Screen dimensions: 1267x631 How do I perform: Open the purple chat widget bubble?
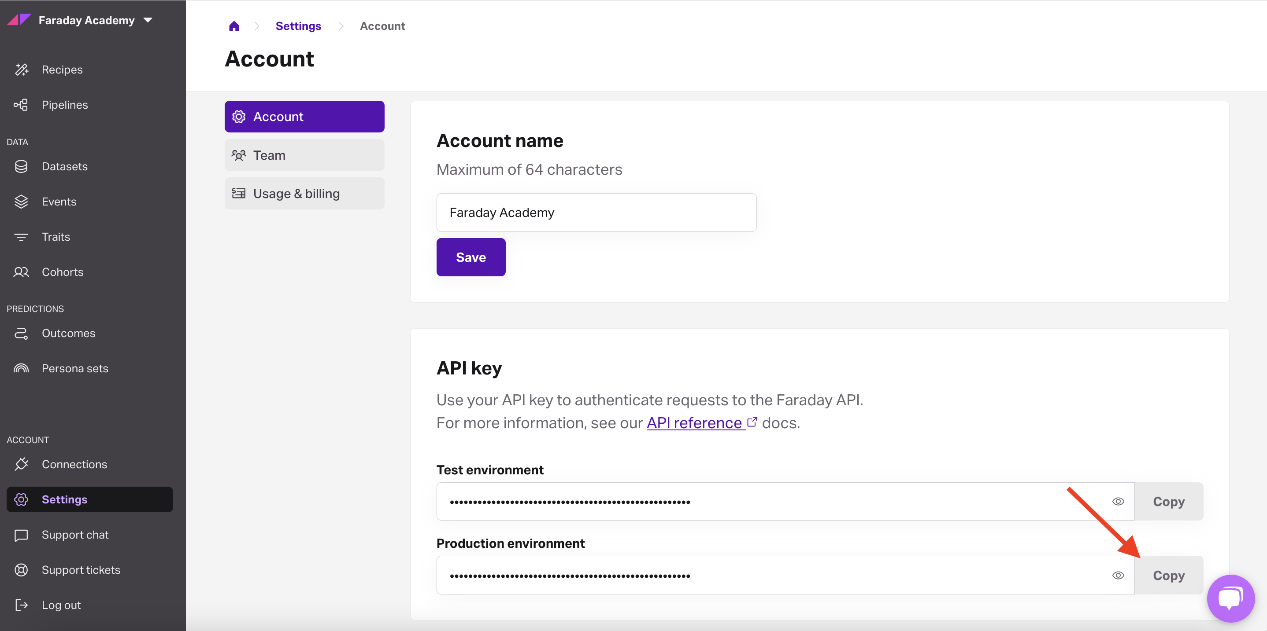1230,598
